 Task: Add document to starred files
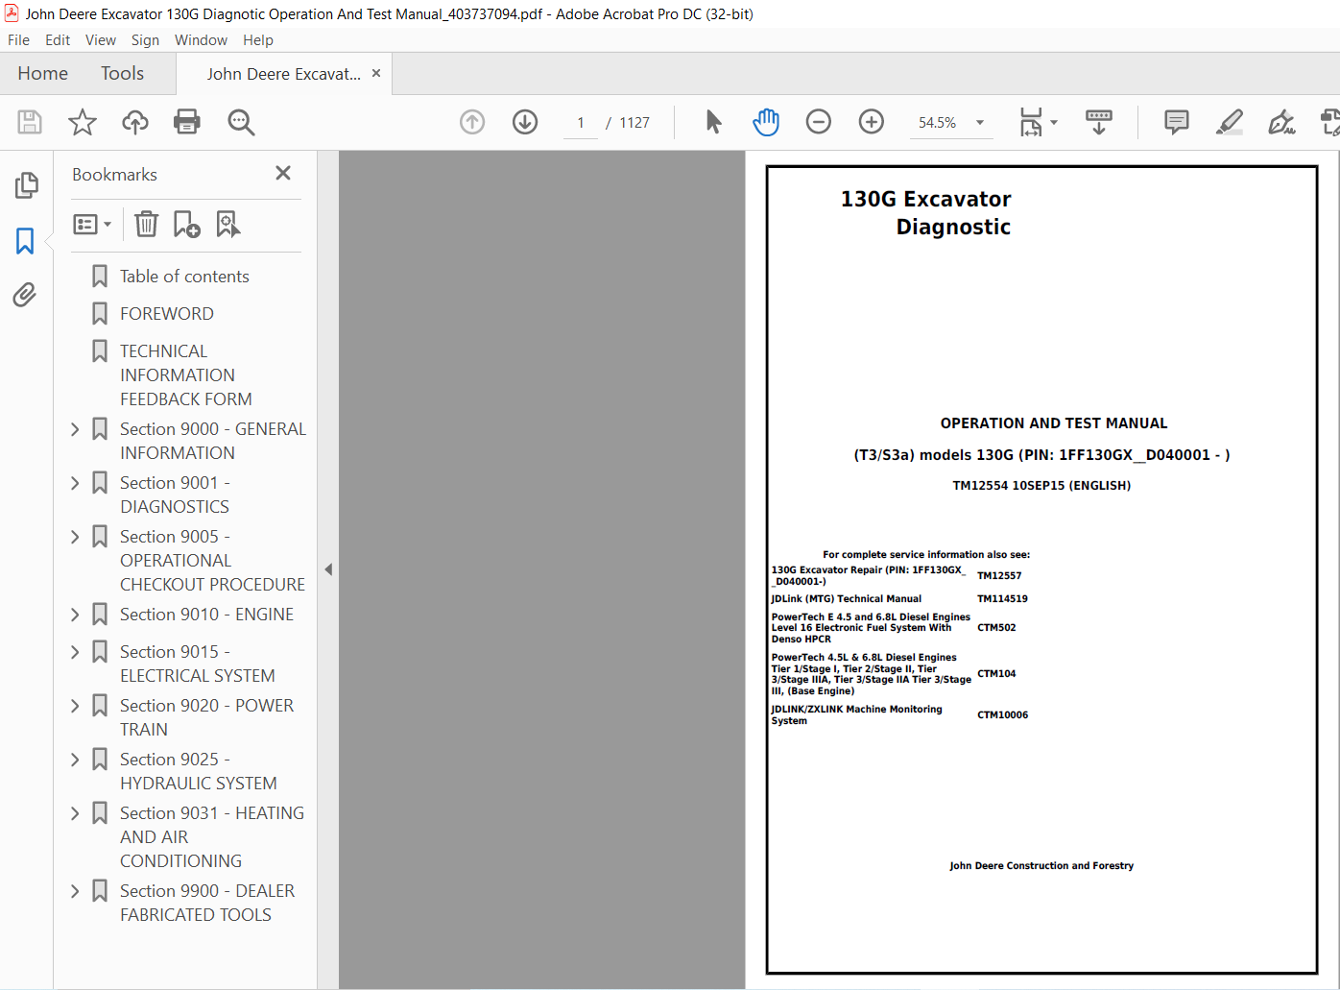(83, 122)
